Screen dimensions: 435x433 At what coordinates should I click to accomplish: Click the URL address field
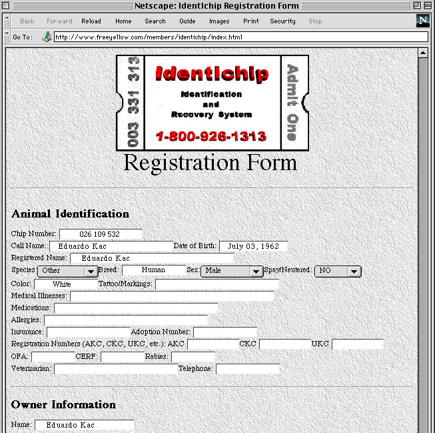click(241, 37)
